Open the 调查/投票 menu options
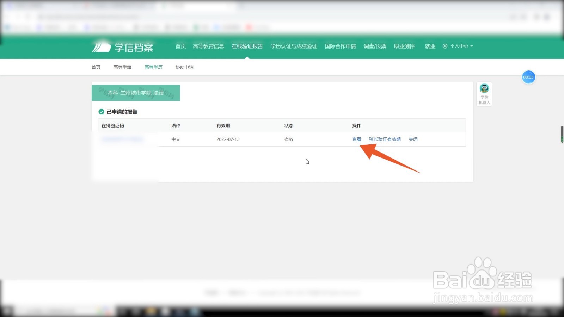564x317 pixels. pos(375,46)
